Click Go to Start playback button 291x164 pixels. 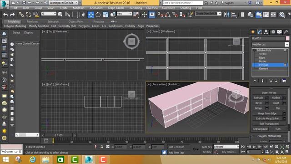tap(243, 147)
